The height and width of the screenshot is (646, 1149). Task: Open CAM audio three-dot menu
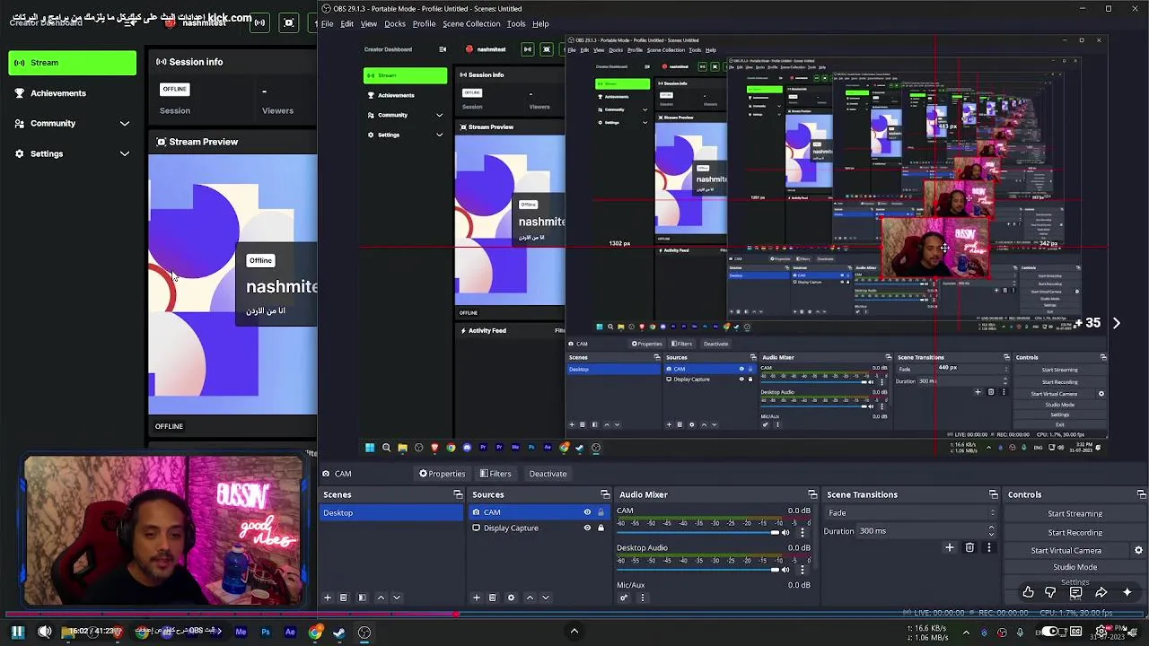803,532
